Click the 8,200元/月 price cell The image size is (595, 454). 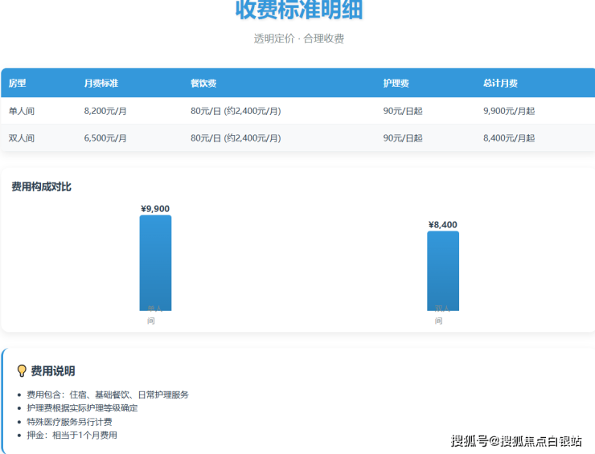[105, 111]
